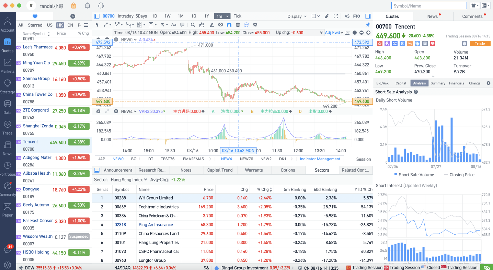
Task: Open the 1m interval dropdown
Action: tap(222, 16)
